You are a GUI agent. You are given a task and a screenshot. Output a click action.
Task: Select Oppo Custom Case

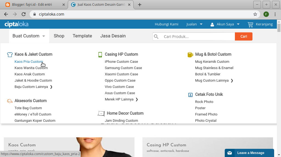[x=120, y=81]
